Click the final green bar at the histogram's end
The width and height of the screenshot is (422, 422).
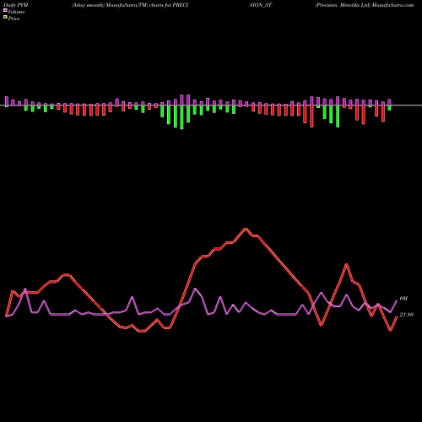(x=390, y=108)
